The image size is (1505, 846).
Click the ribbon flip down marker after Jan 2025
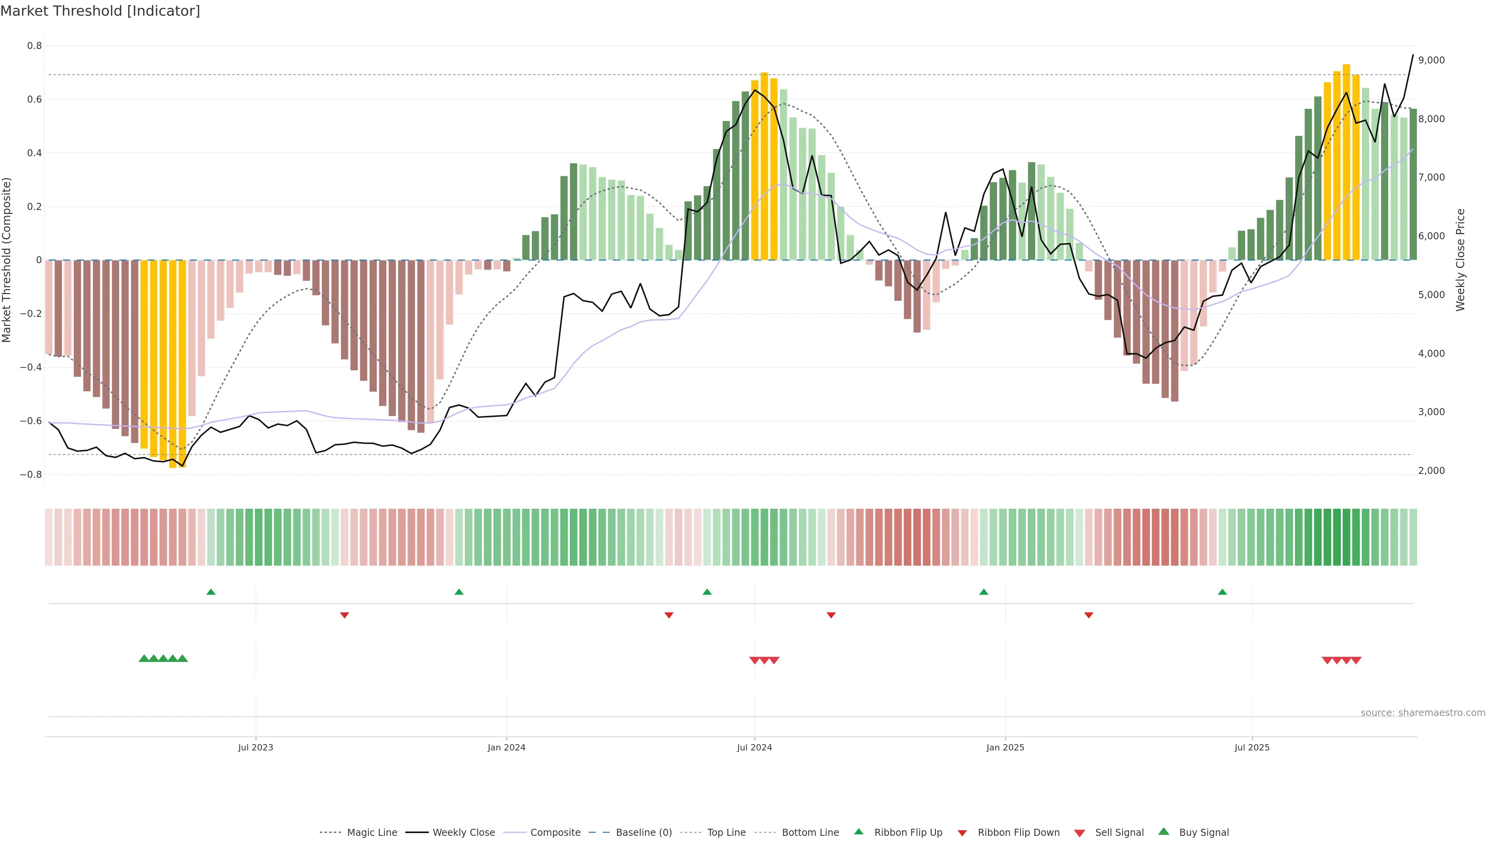(x=1088, y=615)
